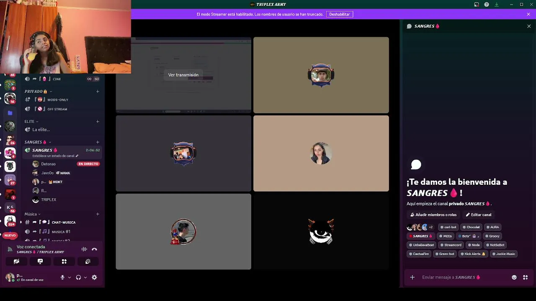This screenshot has width=536, height=301.
Task: Open the microphone device options arrow
Action: (70, 277)
